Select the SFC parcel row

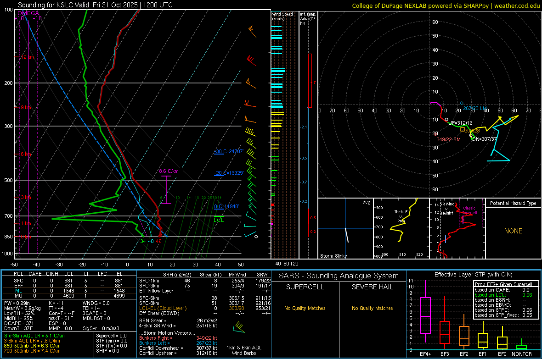(x=68, y=281)
